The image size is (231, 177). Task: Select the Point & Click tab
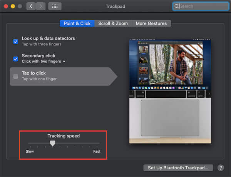point(77,23)
